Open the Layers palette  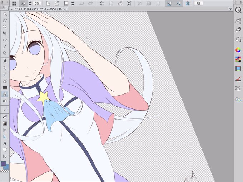[x=238, y=89]
